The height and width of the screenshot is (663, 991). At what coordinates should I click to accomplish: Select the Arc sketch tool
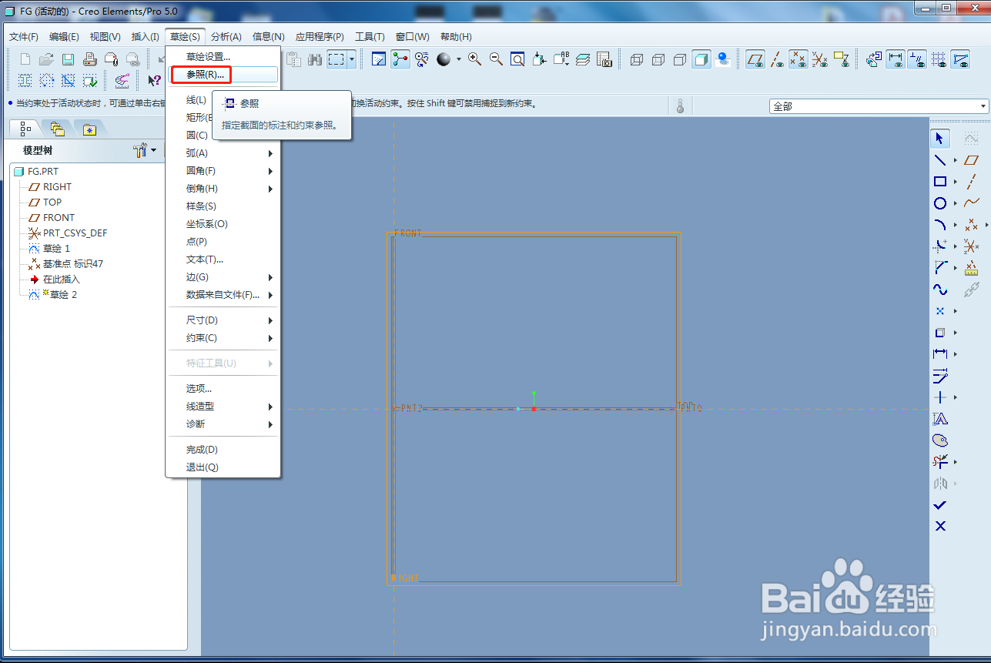[940, 225]
